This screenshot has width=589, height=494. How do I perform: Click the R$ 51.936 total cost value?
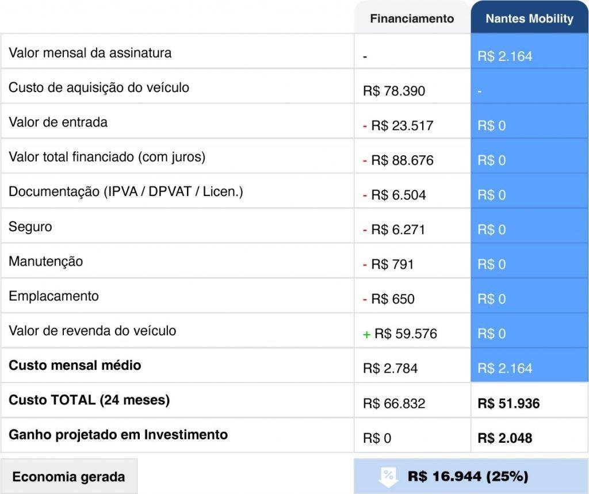508,403
